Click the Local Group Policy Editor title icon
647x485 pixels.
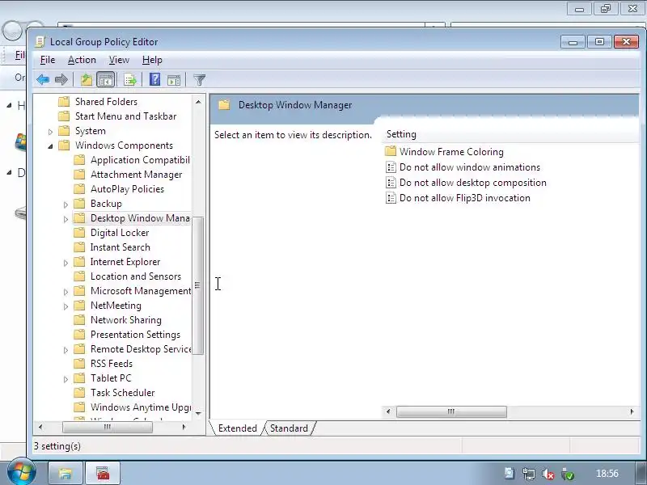click(x=40, y=42)
